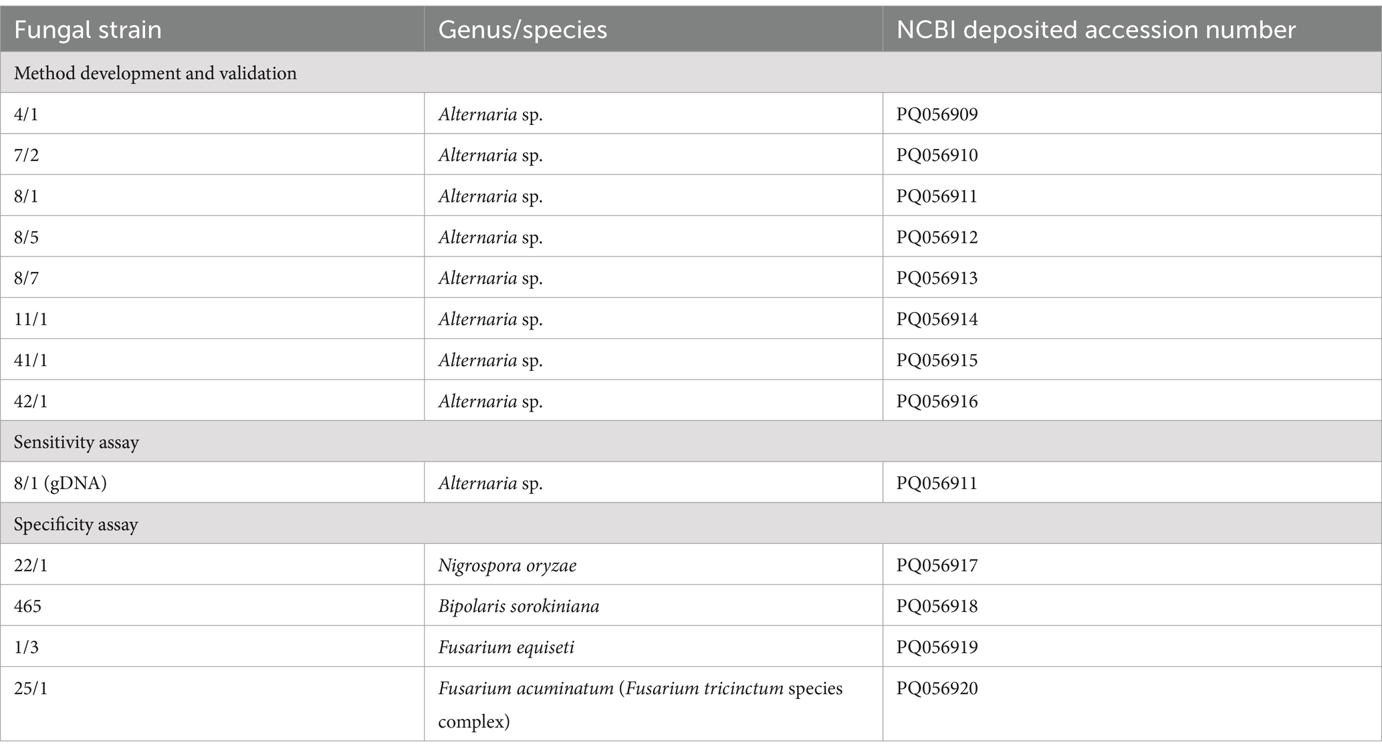Click the Nigrospora oryzae cell
This screenshot has width=1382, height=753.
pyautogui.click(x=653, y=565)
